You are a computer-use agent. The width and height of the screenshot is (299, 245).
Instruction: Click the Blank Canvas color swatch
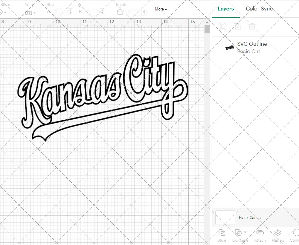click(x=225, y=217)
